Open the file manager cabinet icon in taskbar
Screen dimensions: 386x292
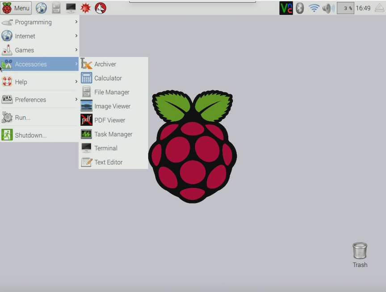[56, 8]
